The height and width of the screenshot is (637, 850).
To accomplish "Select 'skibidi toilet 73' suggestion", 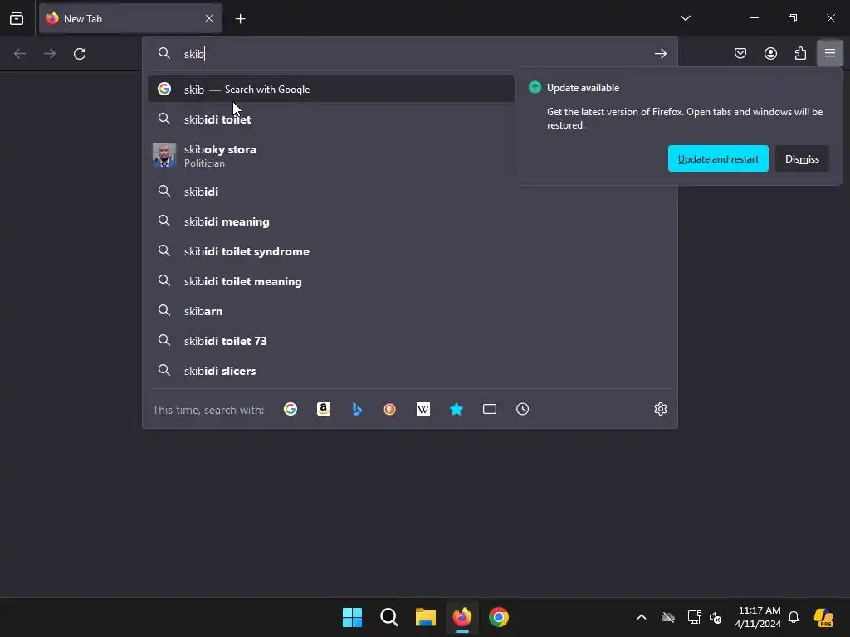I will [x=409, y=340].
